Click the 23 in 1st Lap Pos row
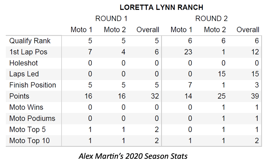Viewport: 272px width, 164px height. (188, 52)
